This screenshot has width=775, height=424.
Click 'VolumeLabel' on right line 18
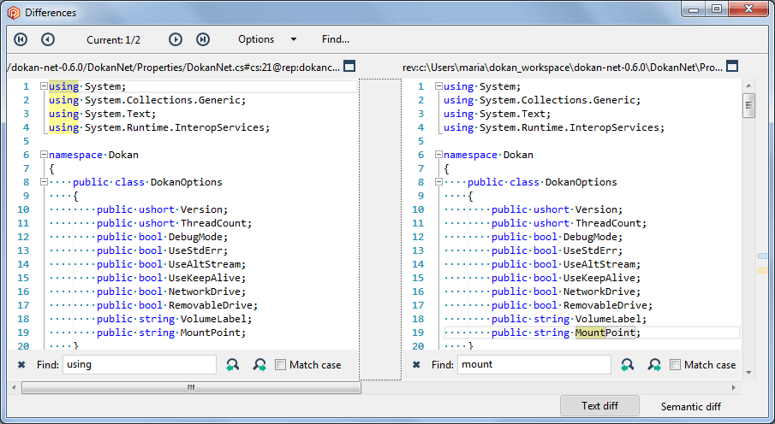[x=608, y=319]
